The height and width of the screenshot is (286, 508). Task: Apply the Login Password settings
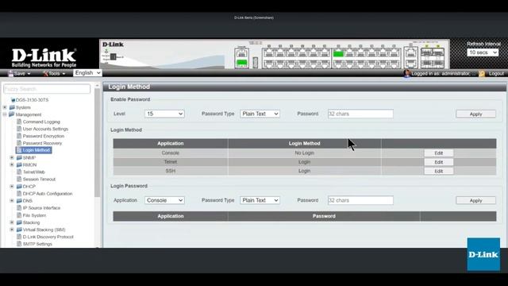pyautogui.click(x=475, y=201)
